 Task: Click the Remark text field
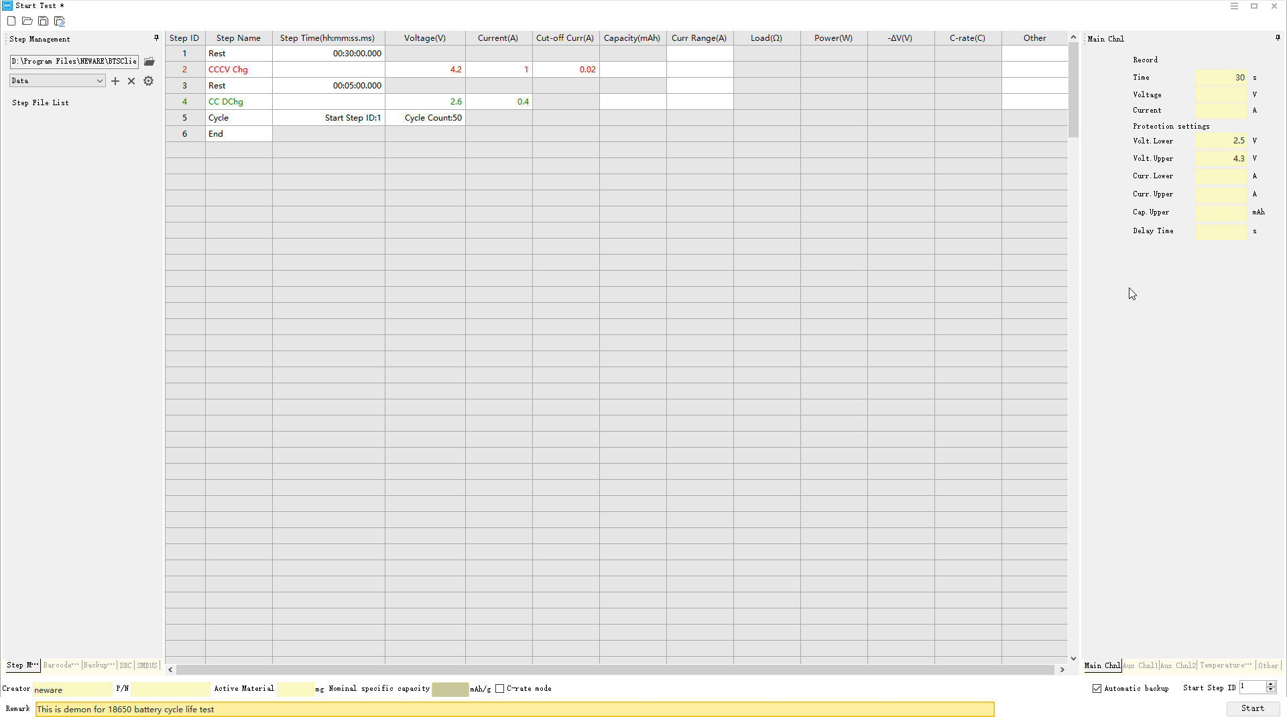pos(514,709)
